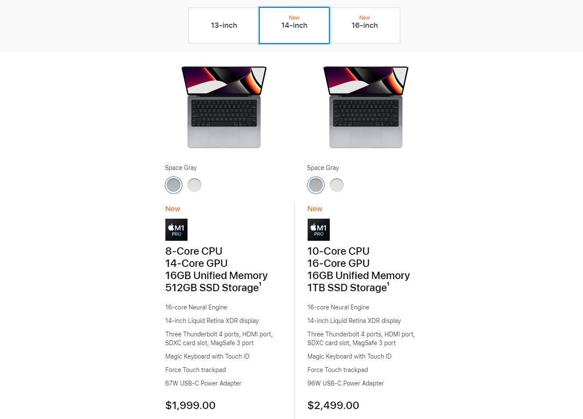Screen dimensions: 583x419
Task: Select Space Gray swatch on the left model
Action: point(173,185)
